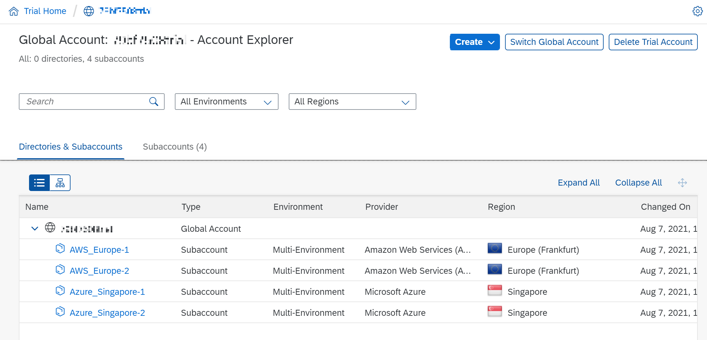707x340 pixels.
Task: Click the Environment column header
Action: pyautogui.click(x=298, y=207)
